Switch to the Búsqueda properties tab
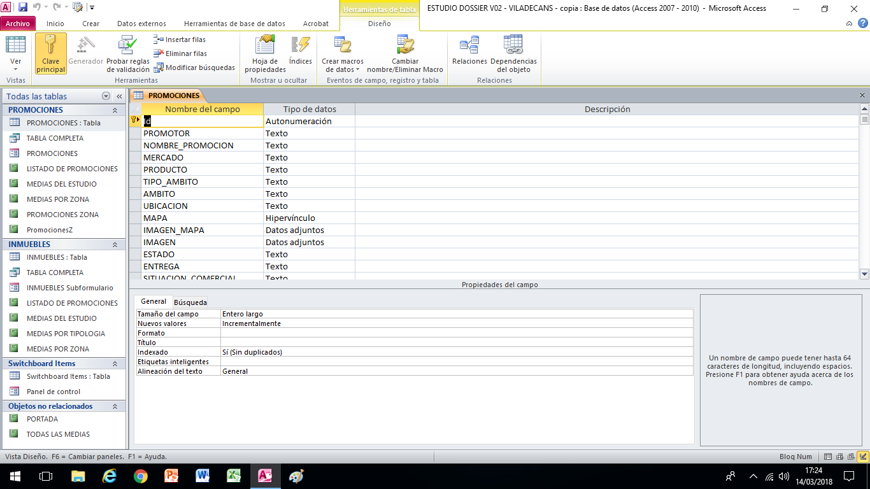 (x=190, y=302)
